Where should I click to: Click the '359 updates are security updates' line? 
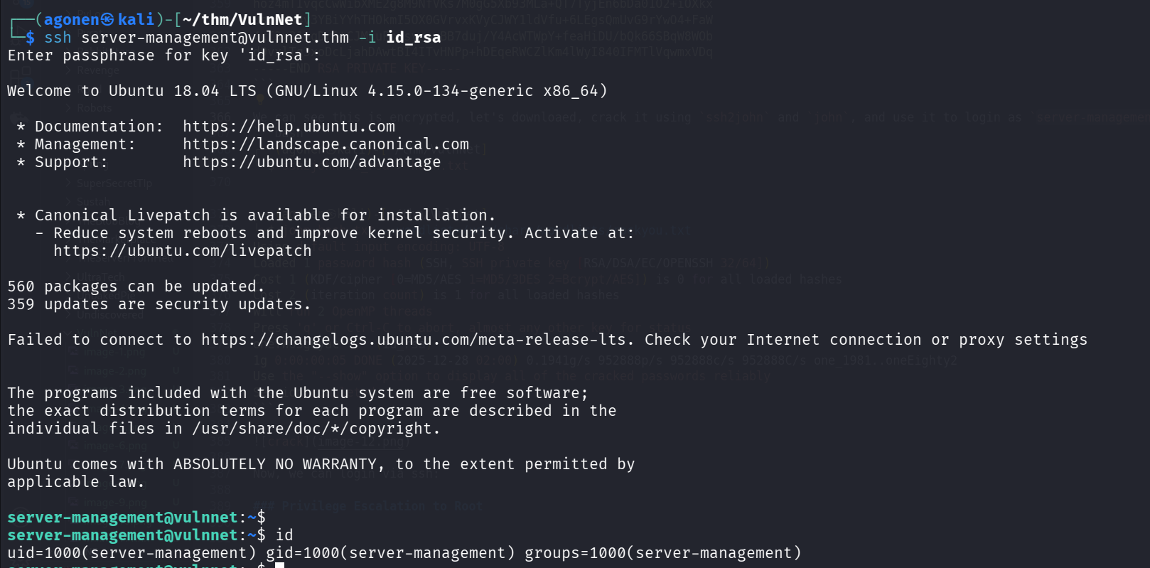(x=159, y=304)
